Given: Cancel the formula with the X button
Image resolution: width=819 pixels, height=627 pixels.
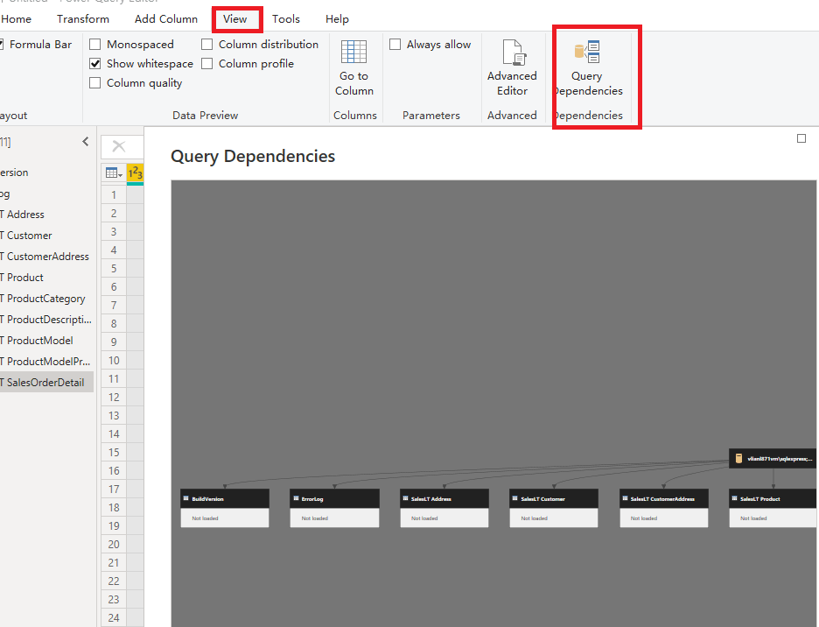Looking at the screenshot, I should pyautogui.click(x=119, y=146).
